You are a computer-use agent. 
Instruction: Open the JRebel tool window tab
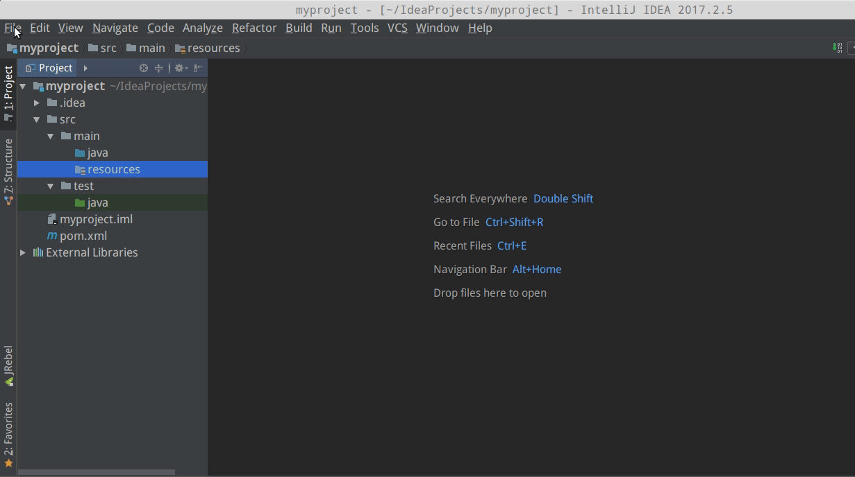(x=8, y=365)
